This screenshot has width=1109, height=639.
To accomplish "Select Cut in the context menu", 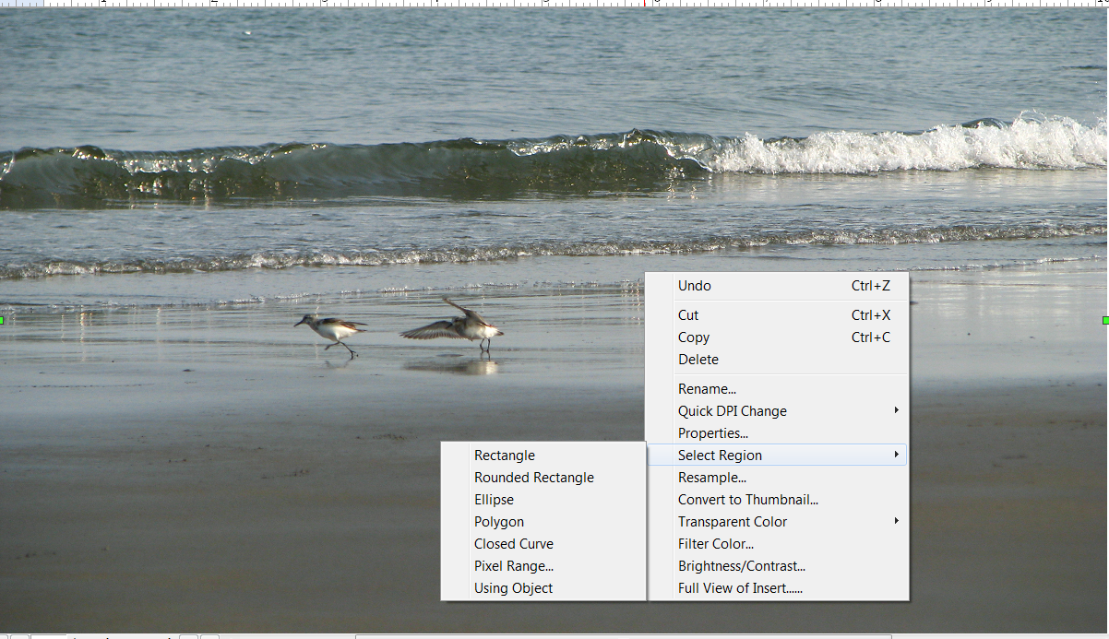I will click(777, 315).
